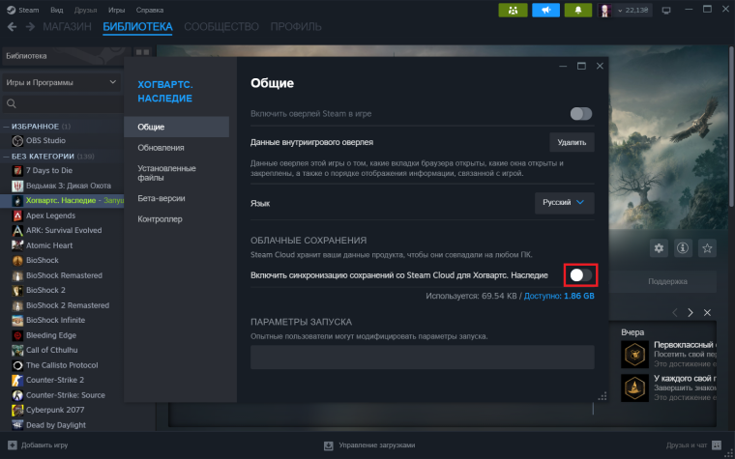The width and height of the screenshot is (735, 459).
Task: Show next achievements with right chevron
Action: 691,312
